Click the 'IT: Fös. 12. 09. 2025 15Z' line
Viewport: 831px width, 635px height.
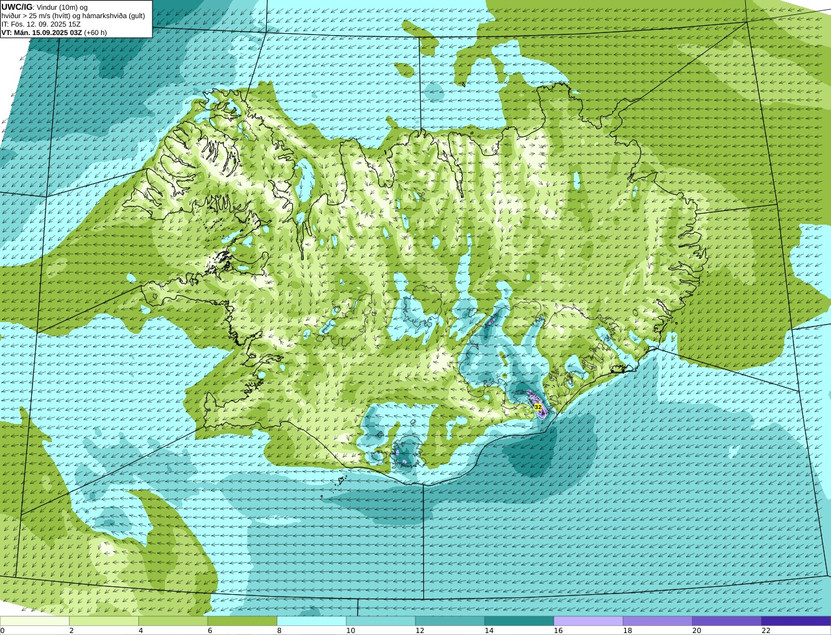click(x=41, y=24)
